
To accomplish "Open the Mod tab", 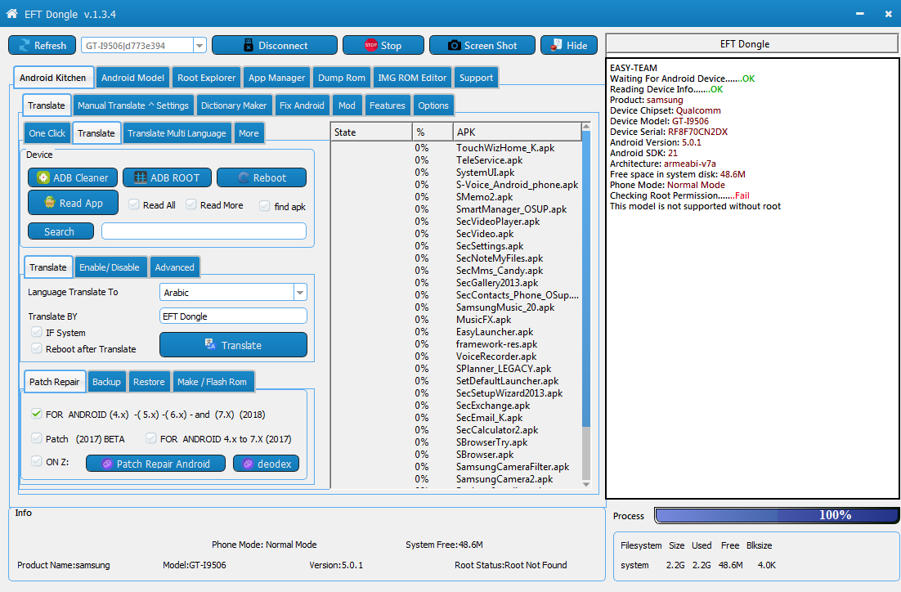I will [x=347, y=105].
